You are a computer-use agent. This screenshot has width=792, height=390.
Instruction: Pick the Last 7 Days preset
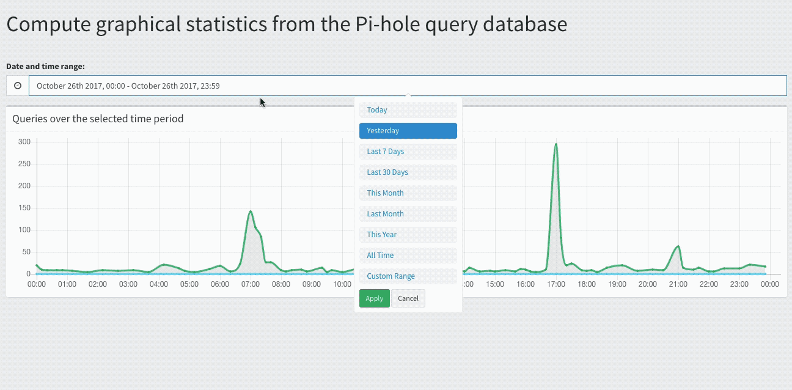[408, 152]
